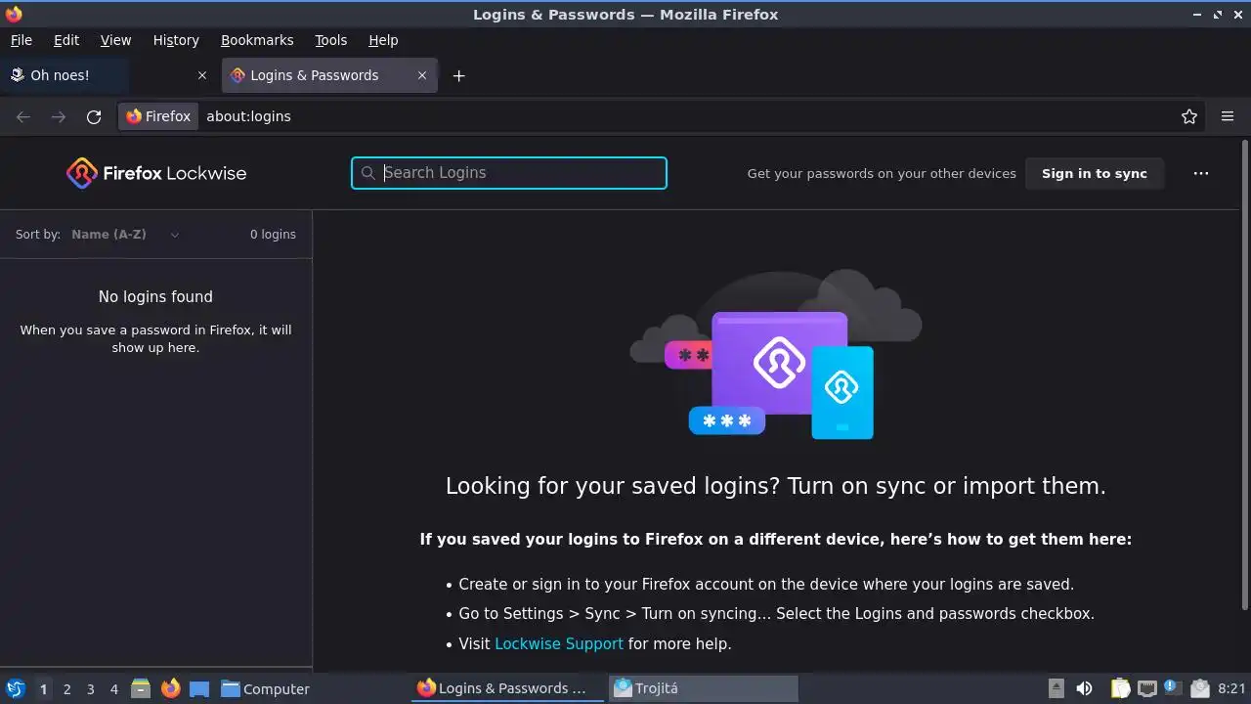
Task: Click the forward navigation arrow
Action: click(x=59, y=116)
